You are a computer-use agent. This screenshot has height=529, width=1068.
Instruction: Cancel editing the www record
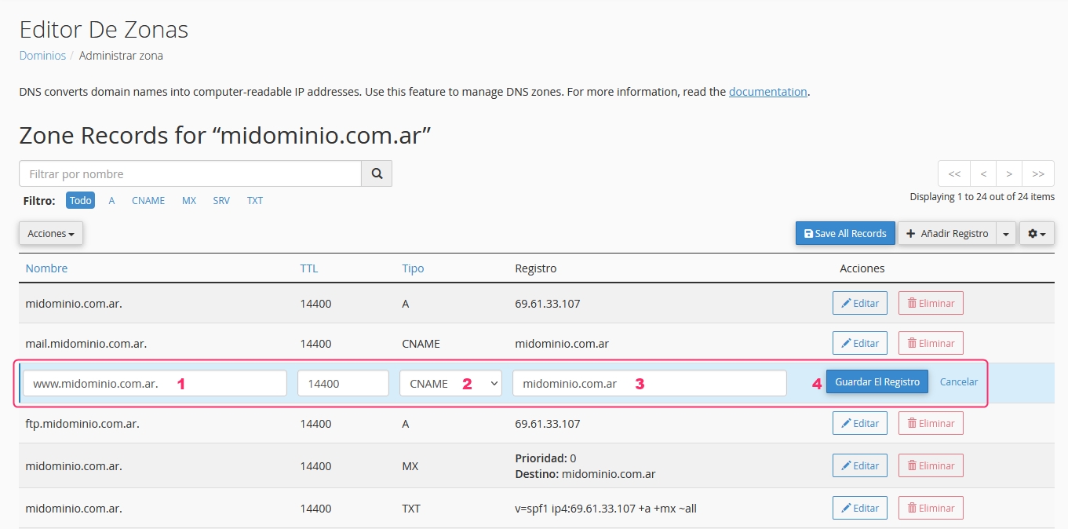coord(958,382)
